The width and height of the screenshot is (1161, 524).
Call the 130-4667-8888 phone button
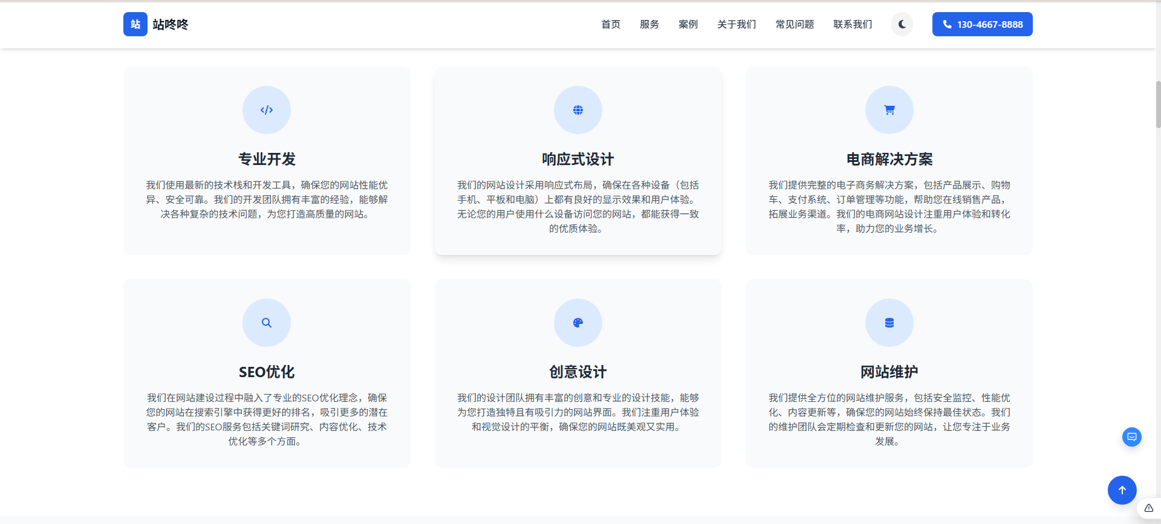click(x=982, y=24)
